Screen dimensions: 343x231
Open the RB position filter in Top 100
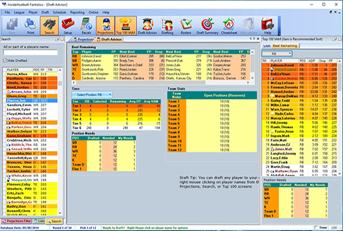tap(277, 53)
